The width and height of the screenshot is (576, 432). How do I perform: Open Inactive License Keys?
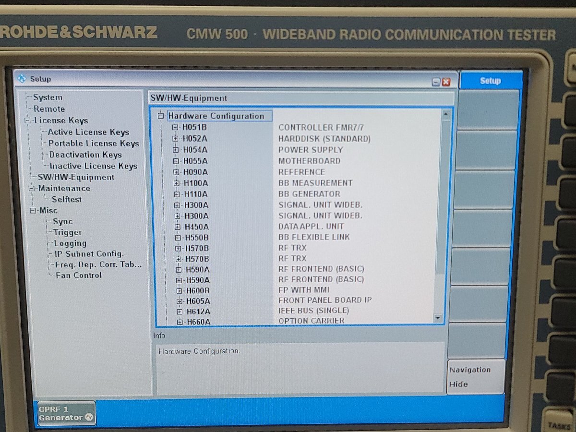coord(94,166)
